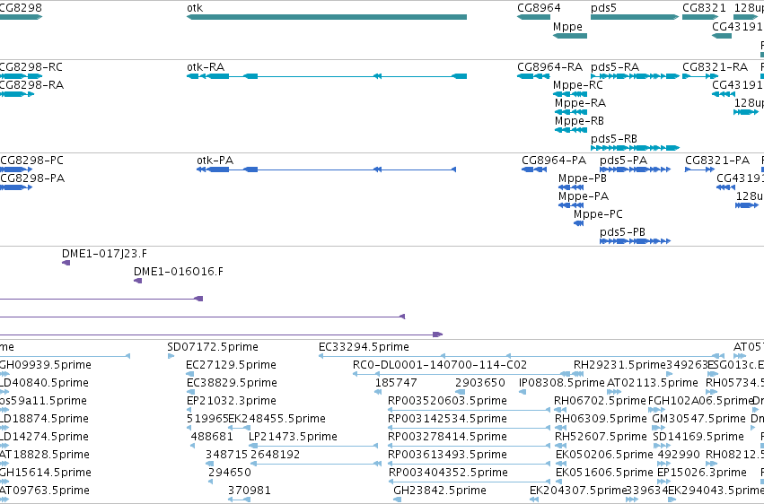Select the RH06309.5prime EST label

click(x=601, y=420)
